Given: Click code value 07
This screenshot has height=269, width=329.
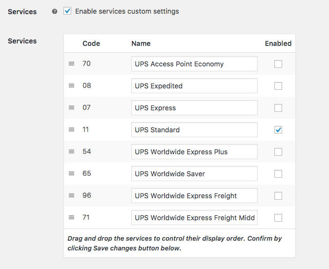Looking at the screenshot, I should point(86,107).
